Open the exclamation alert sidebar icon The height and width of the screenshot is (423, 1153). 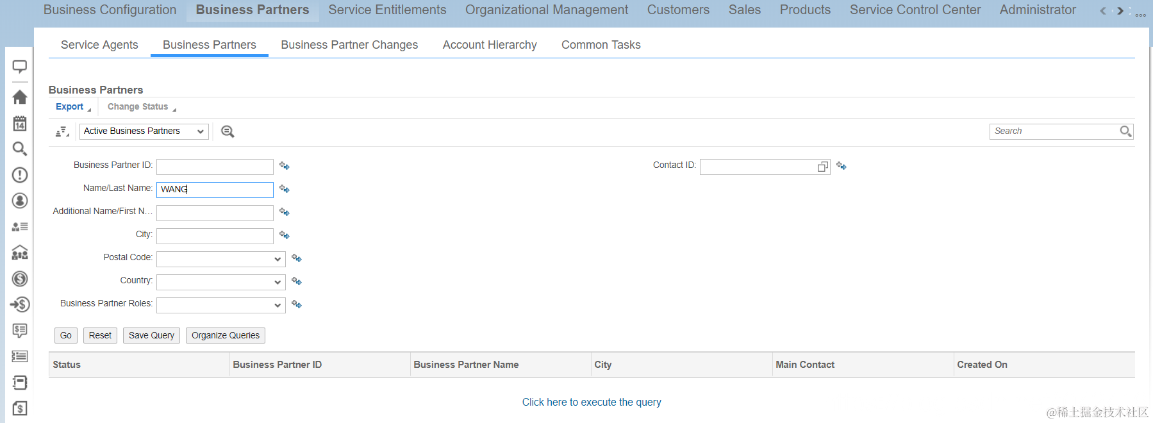point(20,175)
